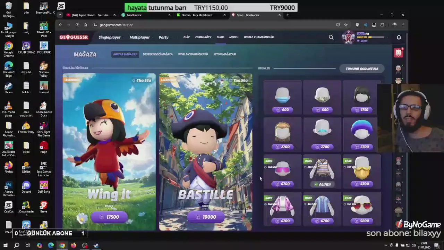Screen dimensions: 444x250
Task: Click the profile avatar in header
Action: pyautogui.click(x=348, y=37)
